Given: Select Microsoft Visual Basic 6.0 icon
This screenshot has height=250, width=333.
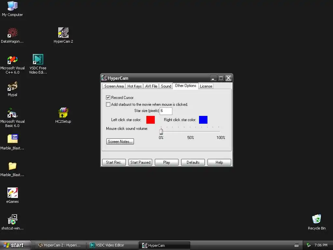Looking at the screenshot, I should [x=12, y=117].
